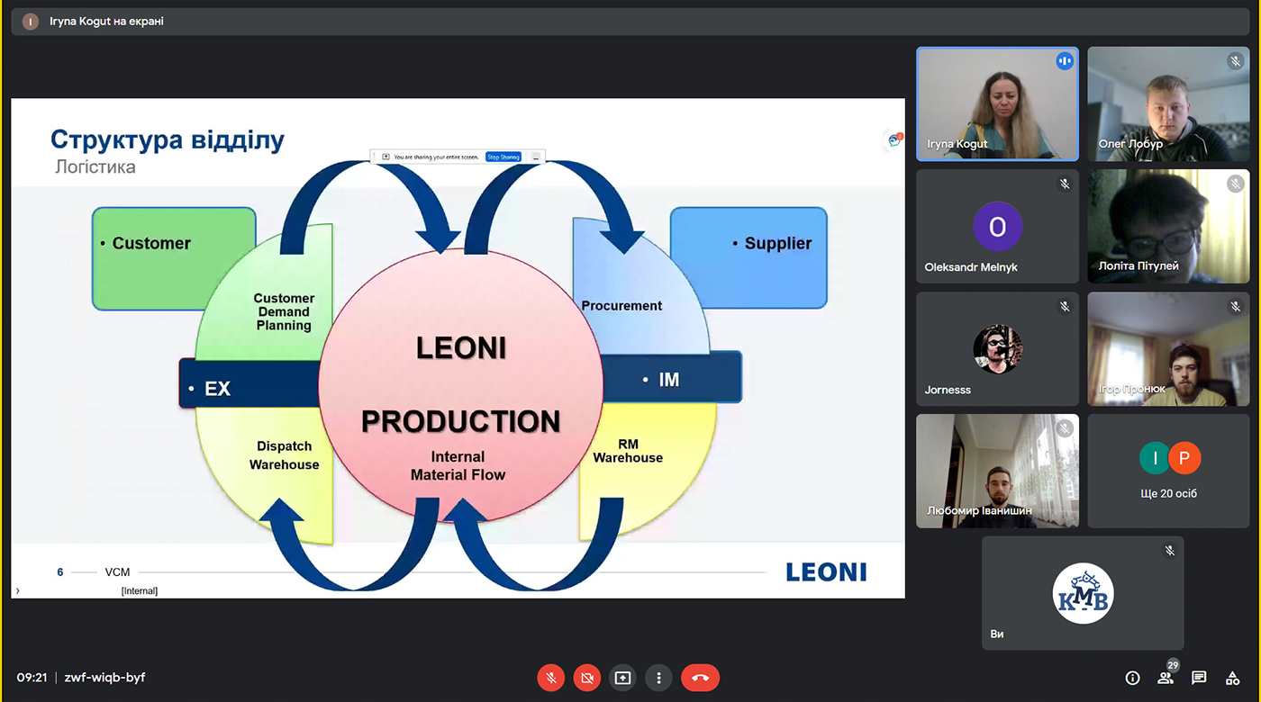Click the purple 'O' avatar of Oleksandr Melnyk
The width and height of the screenshot is (1261, 702).
(x=997, y=226)
